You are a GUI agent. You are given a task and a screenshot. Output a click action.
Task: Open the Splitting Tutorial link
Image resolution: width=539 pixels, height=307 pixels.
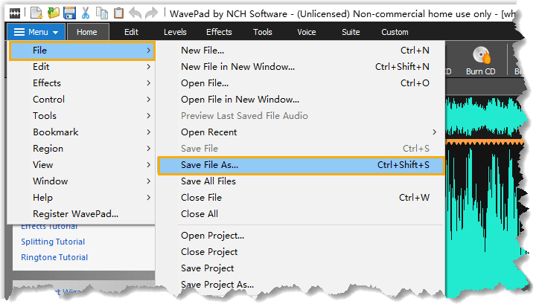pyautogui.click(x=53, y=242)
